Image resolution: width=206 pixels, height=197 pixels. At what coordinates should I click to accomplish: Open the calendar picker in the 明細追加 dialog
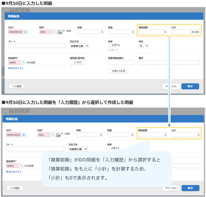[x=24, y=135]
